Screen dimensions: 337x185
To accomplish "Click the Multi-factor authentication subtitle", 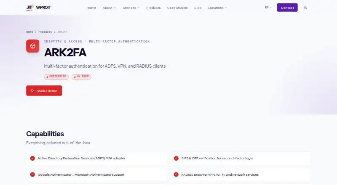I will coord(104,66).
